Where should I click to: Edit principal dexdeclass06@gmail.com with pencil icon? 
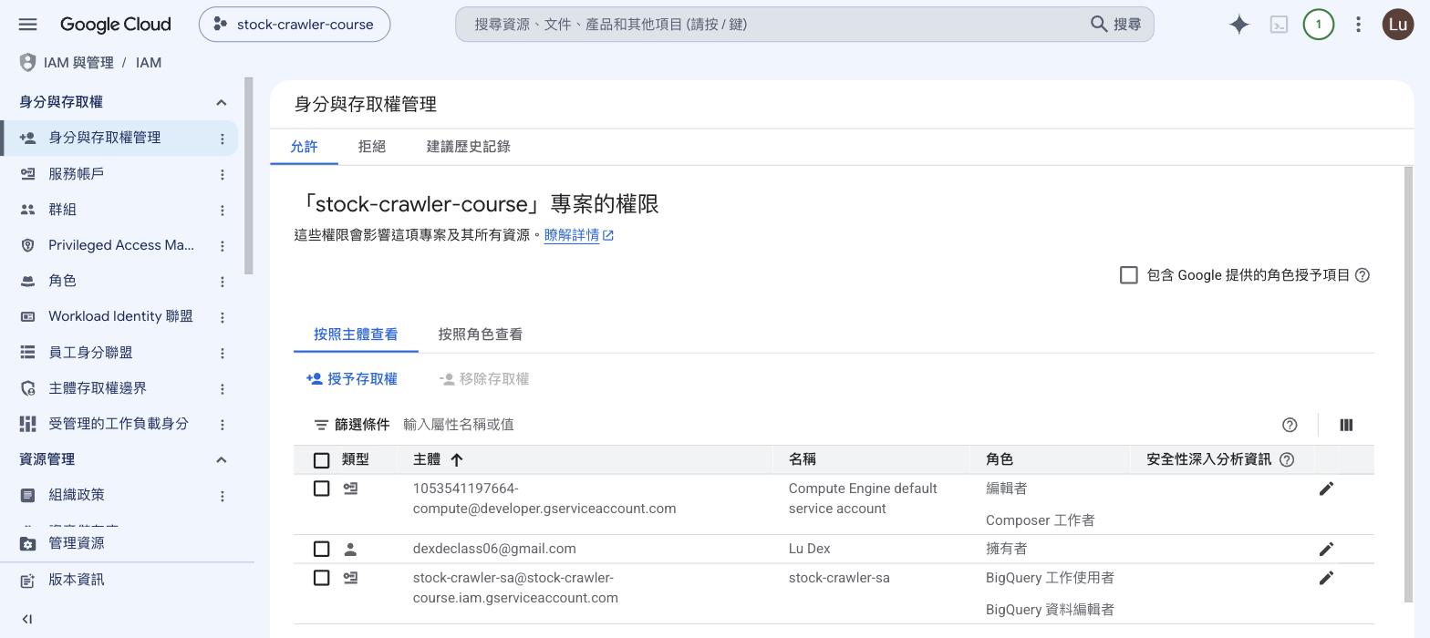click(1326, 549)
